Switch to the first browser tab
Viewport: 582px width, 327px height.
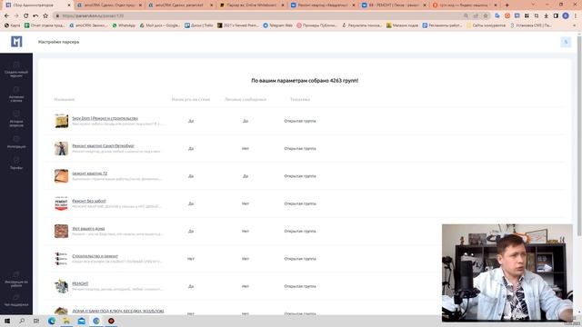pos(37,5)
